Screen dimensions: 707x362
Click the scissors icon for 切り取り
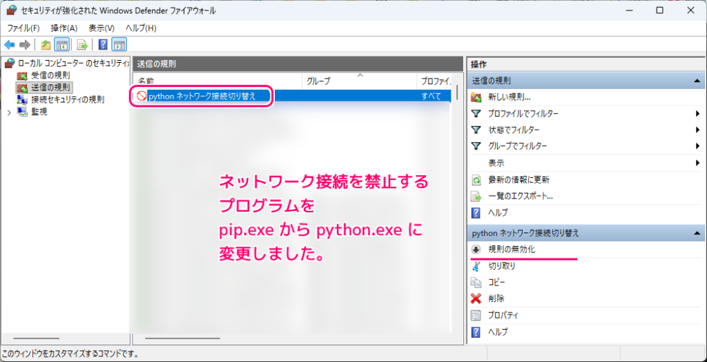tap(476, 266)
